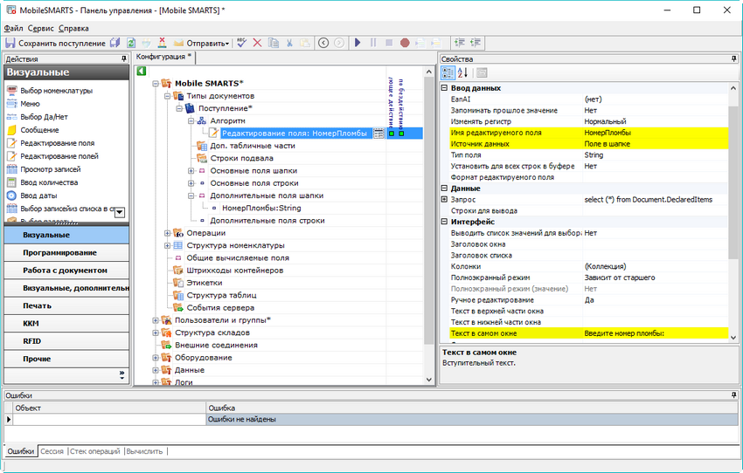Viewport: 743px width, 473px height.
Task: Expand the Структура номенклатуры node
Action: [167, 245]
